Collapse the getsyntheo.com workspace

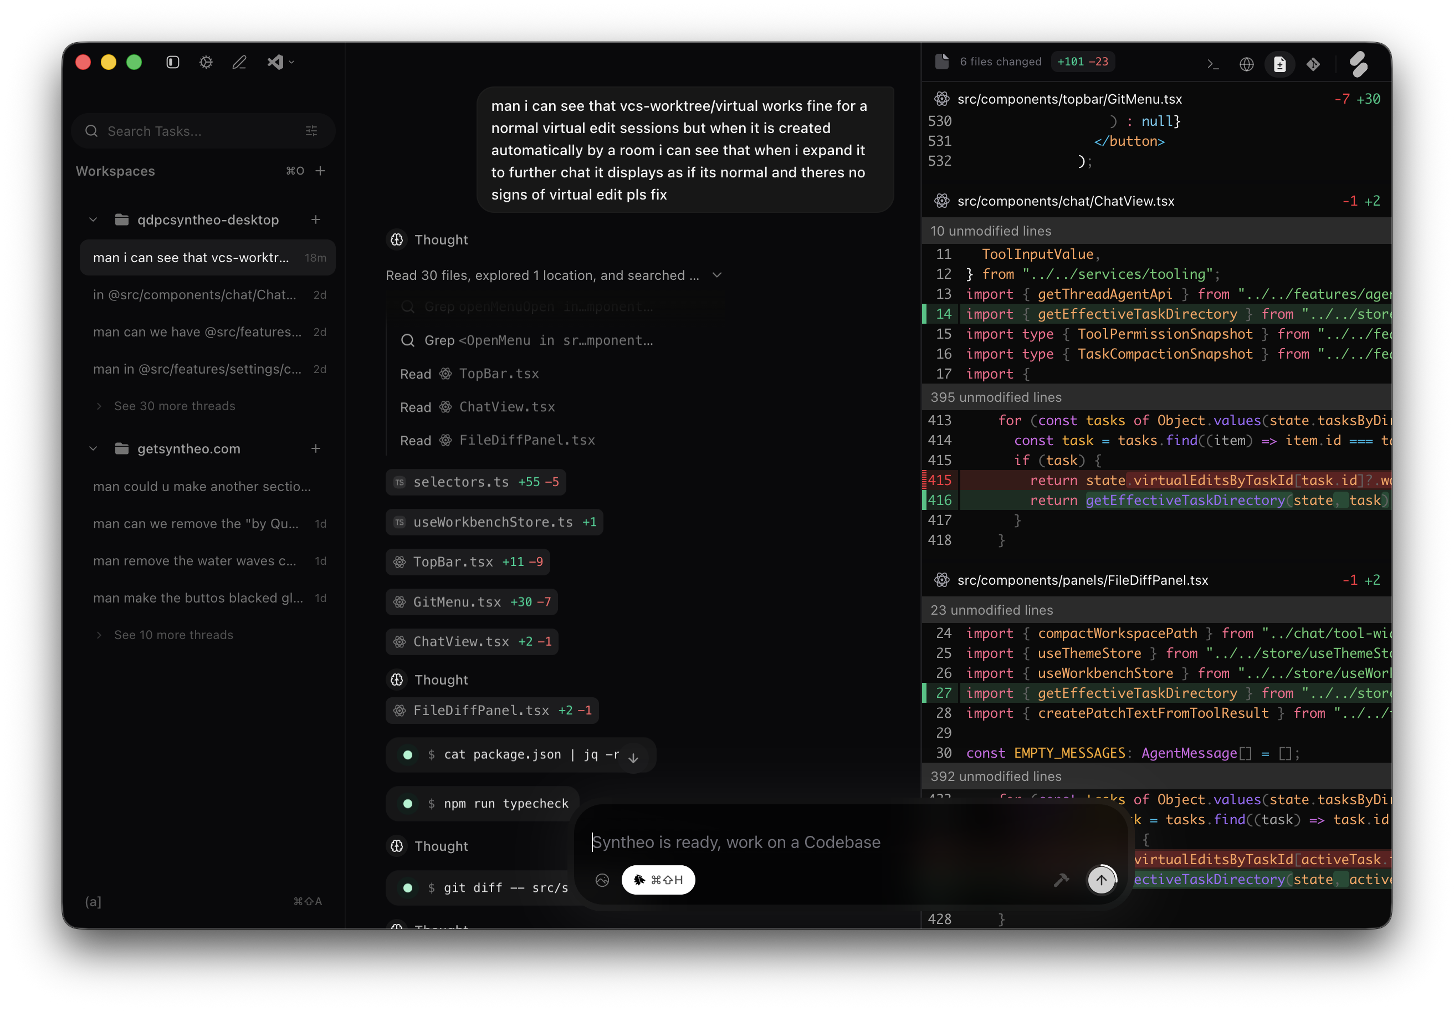pos(93,448)
